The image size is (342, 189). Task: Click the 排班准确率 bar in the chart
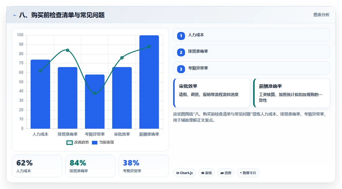[x=67, y=98]
